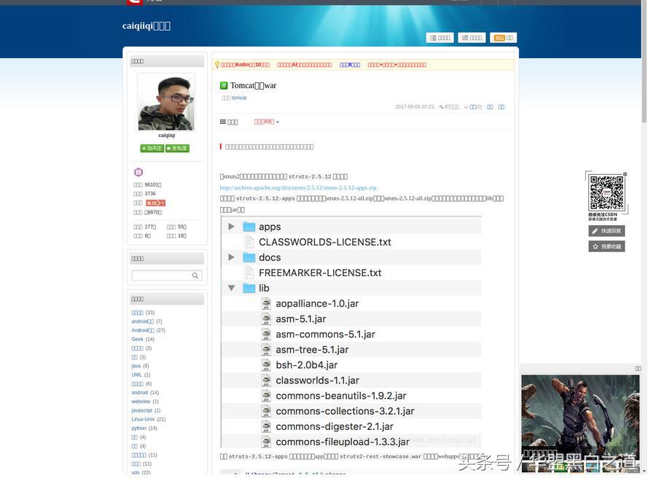Image resolution: width=648 pixels, height=478 pixels.
Task: Click commons-fileupload-1.3.3.jar file icon
Action: tap(266, 442)
